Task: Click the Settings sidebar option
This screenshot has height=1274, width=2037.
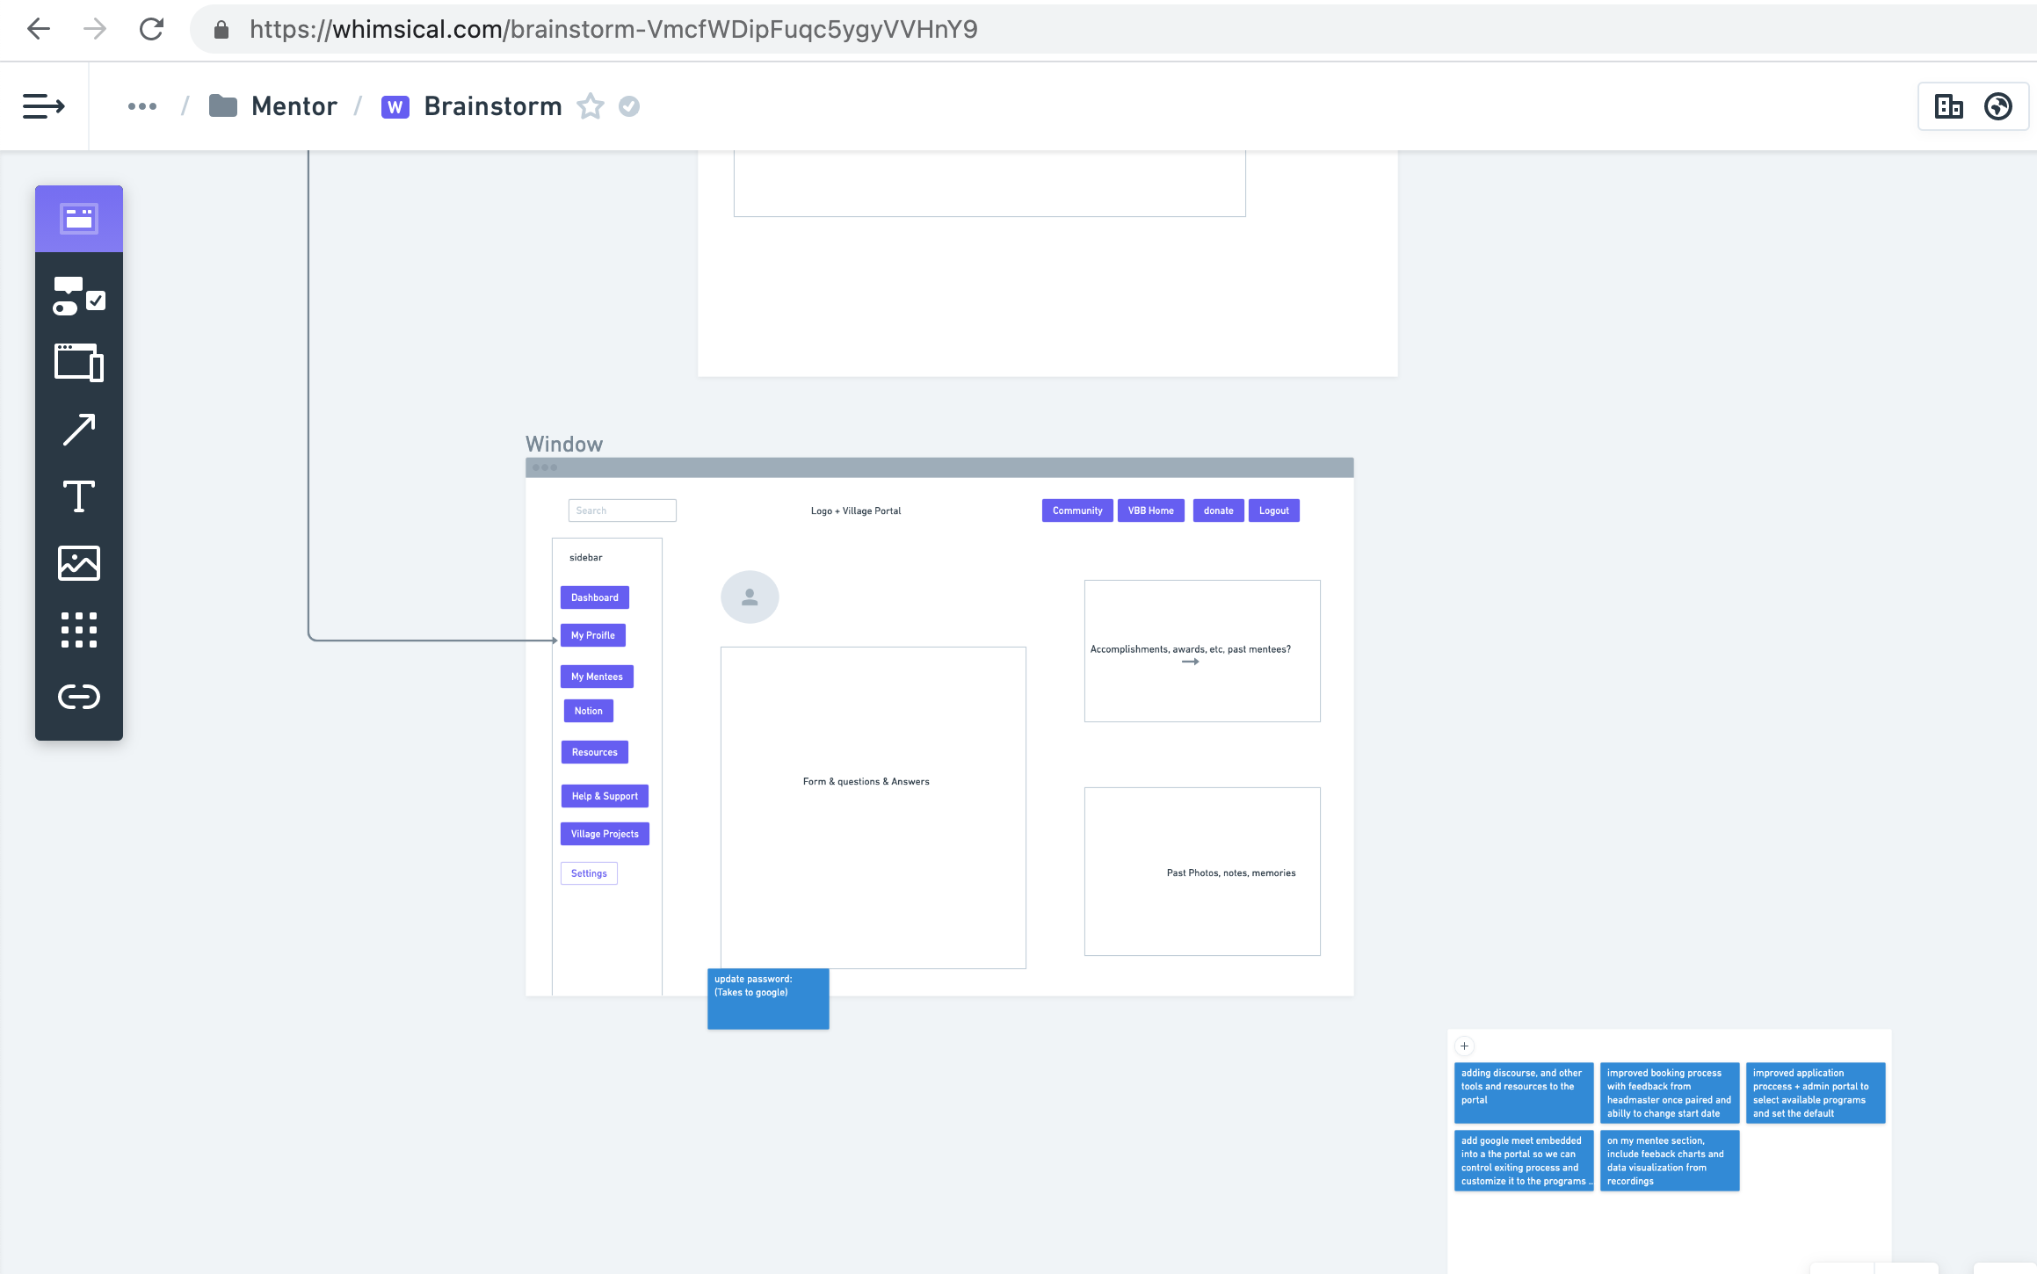Action: click(589, 872)
